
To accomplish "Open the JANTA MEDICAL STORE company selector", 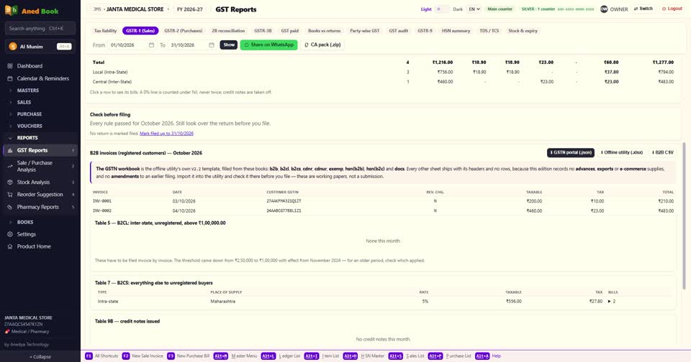I will click(x=131, y=9).
